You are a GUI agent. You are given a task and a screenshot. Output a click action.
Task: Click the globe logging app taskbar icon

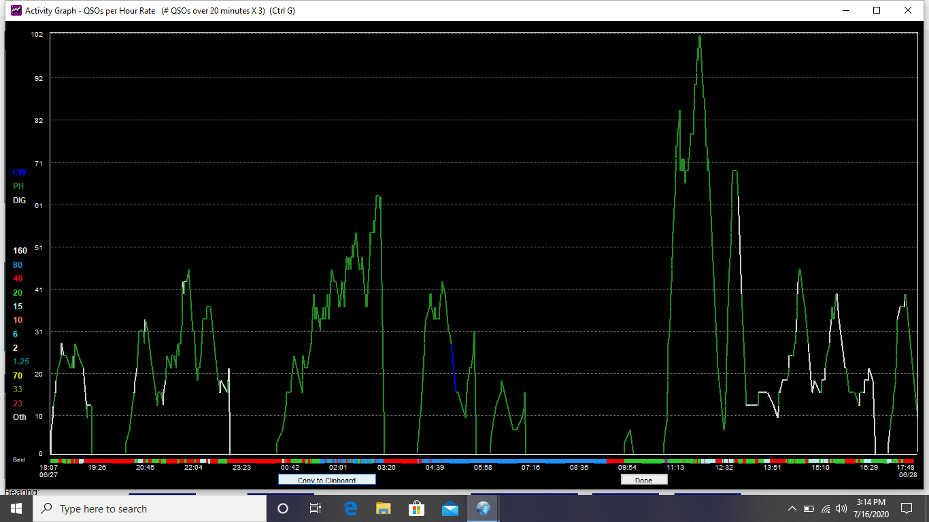483,508
